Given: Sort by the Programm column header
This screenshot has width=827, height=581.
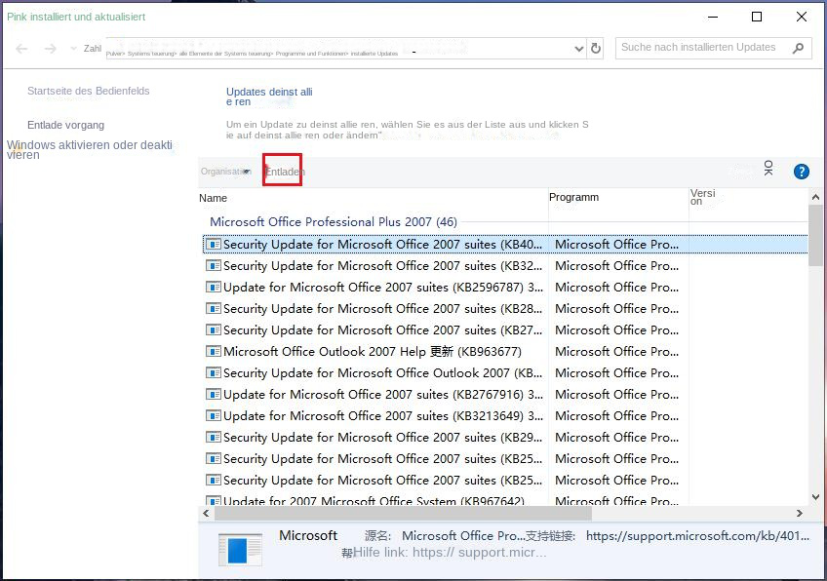Looking at the screenshot, I should pyautogui.click(x=573, y=197).
